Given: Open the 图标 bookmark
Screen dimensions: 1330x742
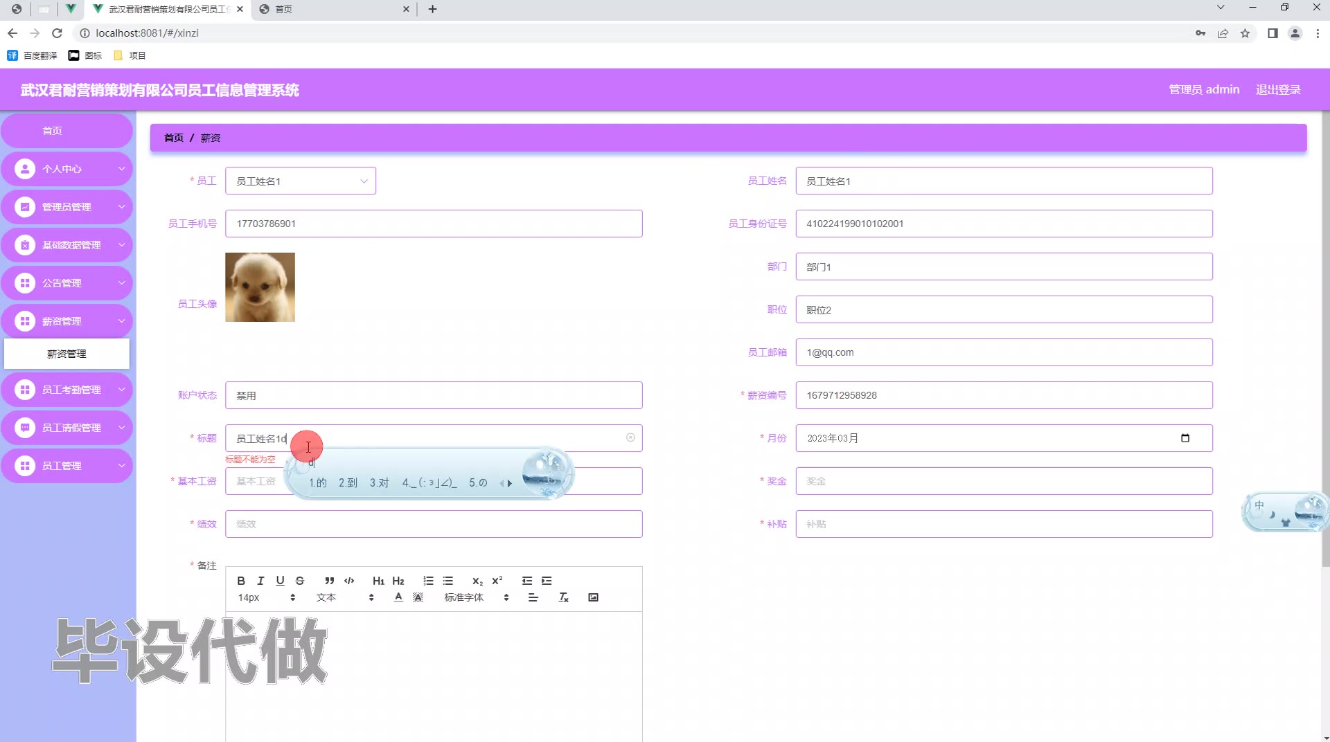Looking at the screenshot, I should click(85, 55).
